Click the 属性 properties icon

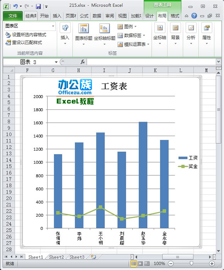tap(207, 27)
